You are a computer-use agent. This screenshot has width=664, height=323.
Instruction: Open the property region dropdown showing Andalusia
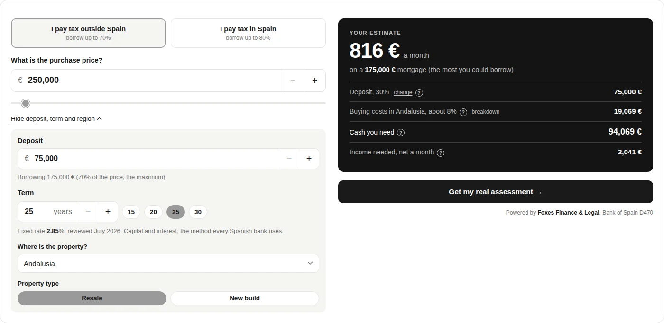[x=168, y=263]
